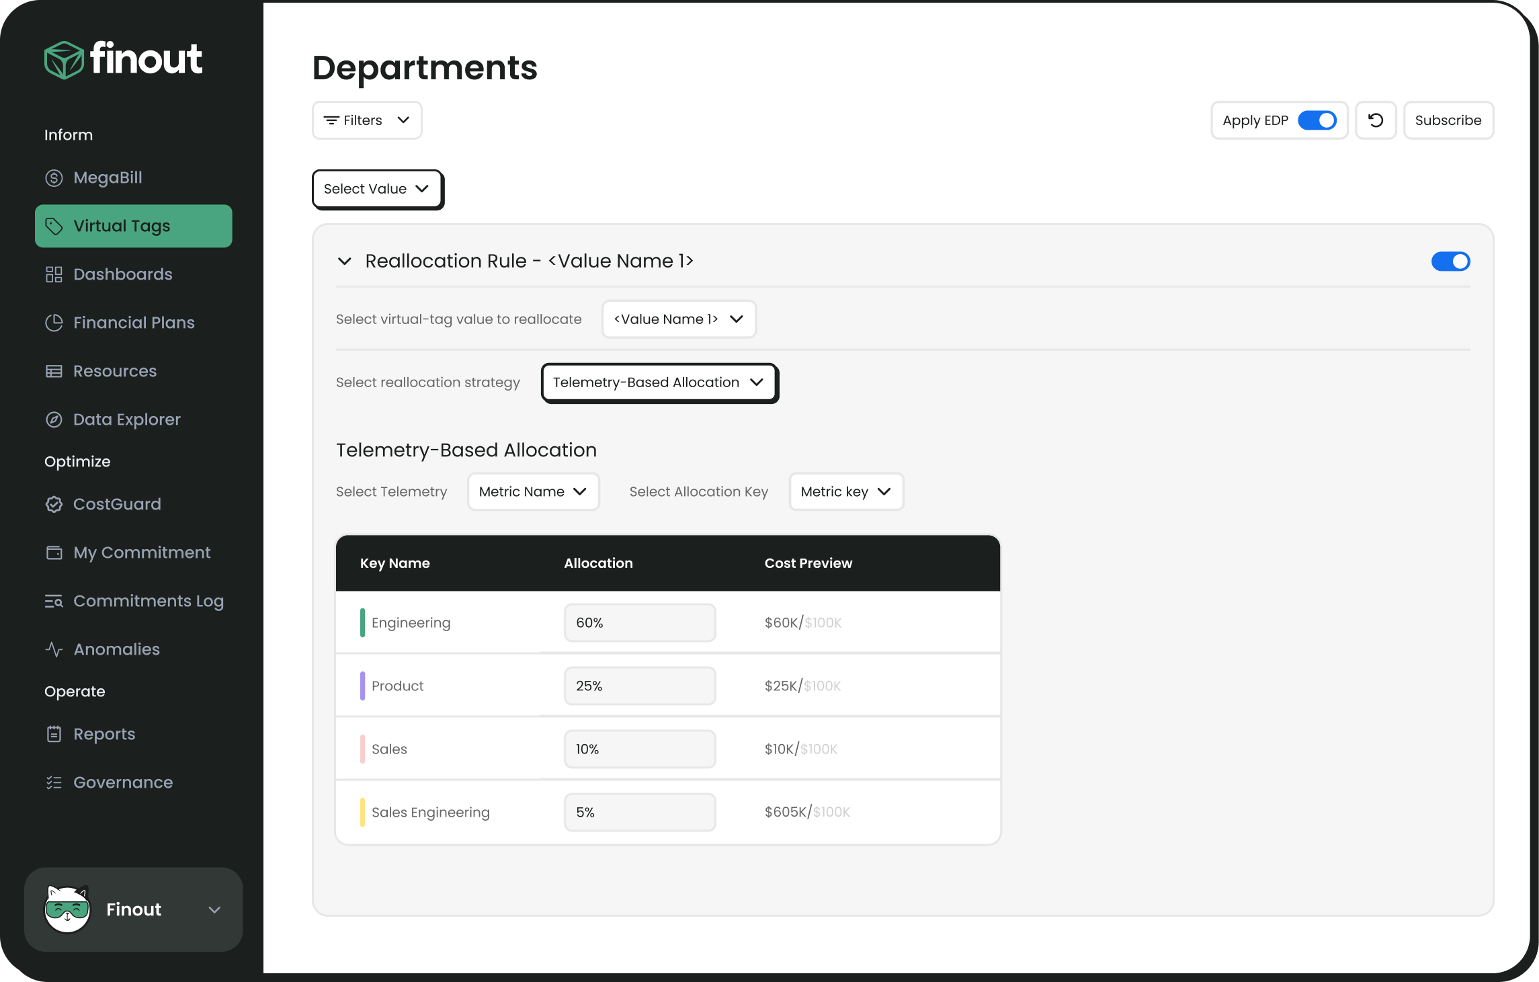The image size is (1539, 982).
Task: Toggle the Reallocation Rule enable switch
Action: (1450, 260)
